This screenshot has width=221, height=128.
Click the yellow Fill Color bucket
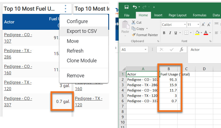(x=197, y=33)
